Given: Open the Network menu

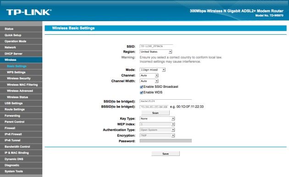Looking at the screenshot, I should [21, 48].
